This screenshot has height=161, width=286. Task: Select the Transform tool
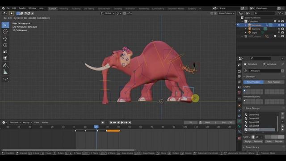tap(5, 58)
